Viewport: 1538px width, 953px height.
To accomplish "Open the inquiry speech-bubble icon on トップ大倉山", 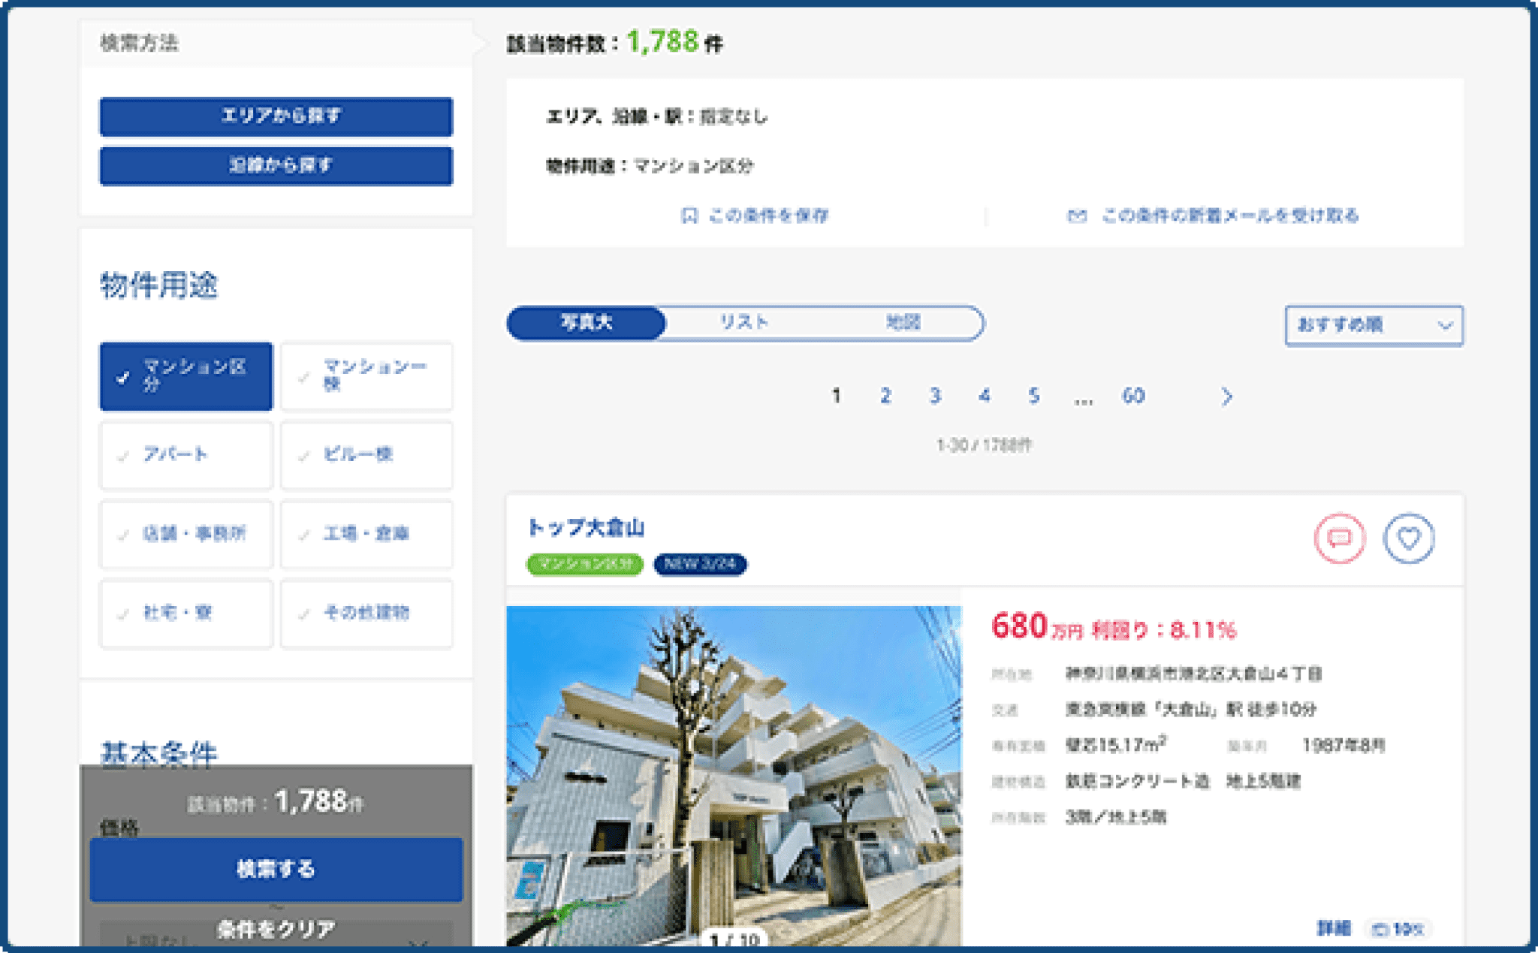I will point(1339,538).
